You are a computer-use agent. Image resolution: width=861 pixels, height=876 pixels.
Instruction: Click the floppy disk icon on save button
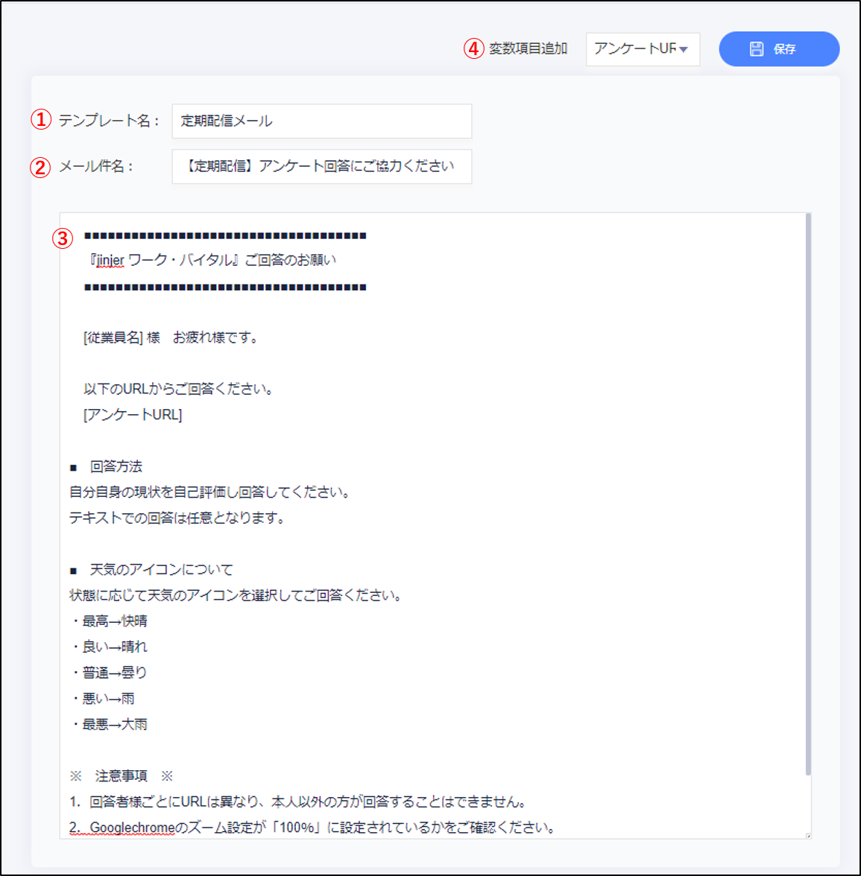pyautogui.click(x=756, y=49)
